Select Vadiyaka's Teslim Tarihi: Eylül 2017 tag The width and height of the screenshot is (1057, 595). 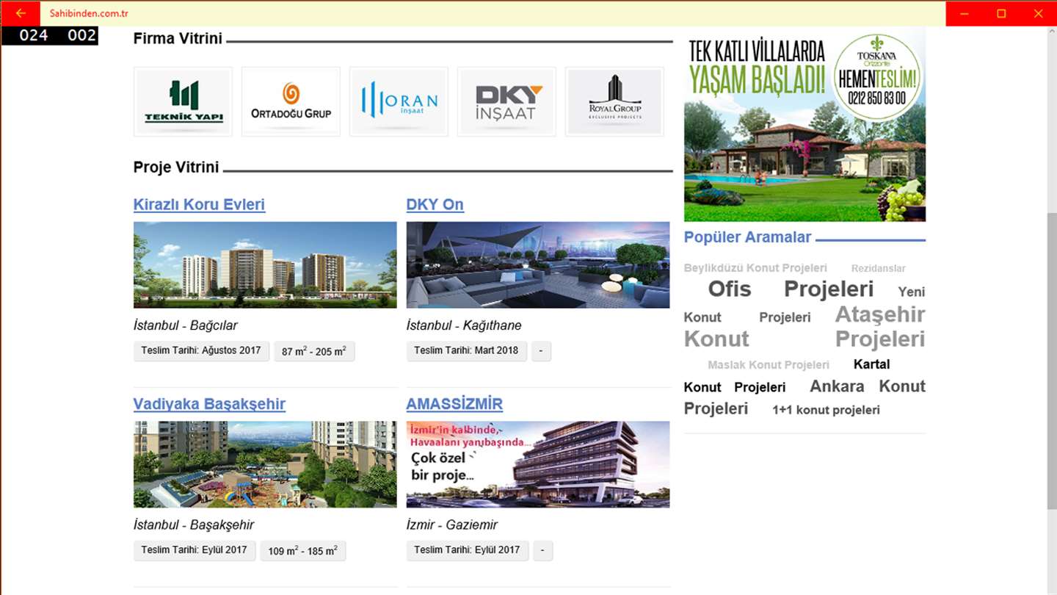tap(195, 550)
